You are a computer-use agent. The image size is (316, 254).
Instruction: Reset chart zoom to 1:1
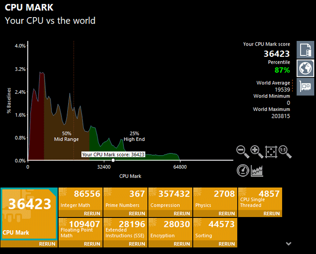coord(285,152)
